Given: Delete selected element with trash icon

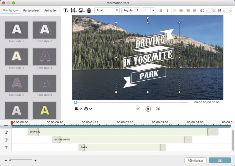Looking at the screenshot, I should point(89,10).
